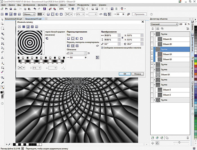Toggle visibility of Объект 18
Viewport: 197px width, 150px height.
click(152, 60)
